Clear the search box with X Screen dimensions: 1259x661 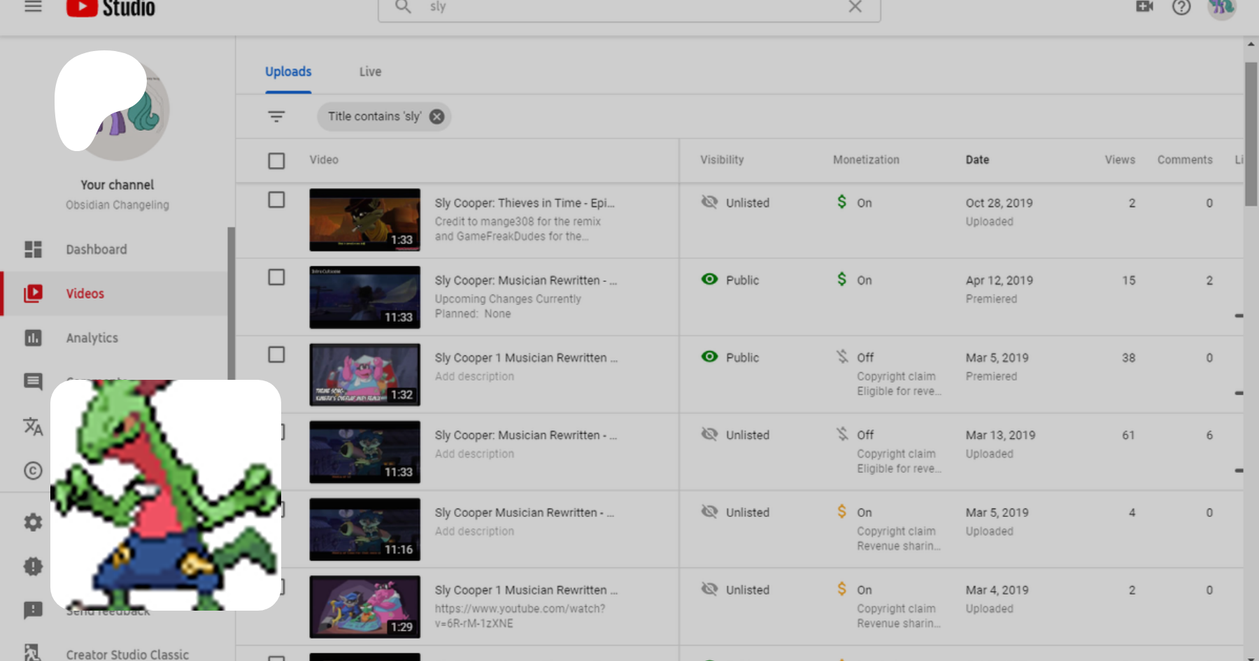point(855,7)
